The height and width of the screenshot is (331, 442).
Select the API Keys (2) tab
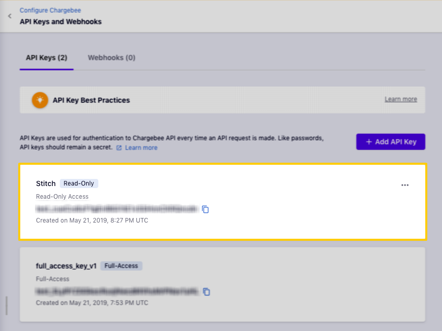click(47, 58)
